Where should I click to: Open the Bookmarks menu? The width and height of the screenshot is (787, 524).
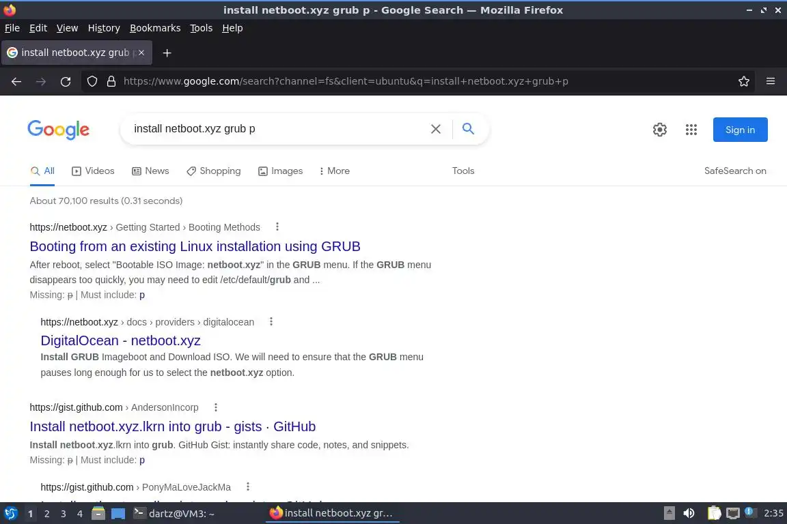155,28
